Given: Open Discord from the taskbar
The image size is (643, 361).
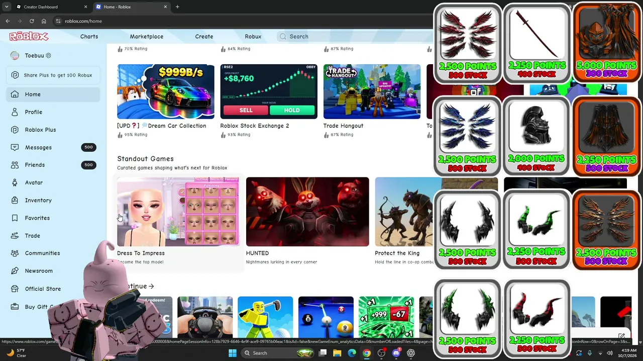Looking at the screenshot, I should click(396, 353).
